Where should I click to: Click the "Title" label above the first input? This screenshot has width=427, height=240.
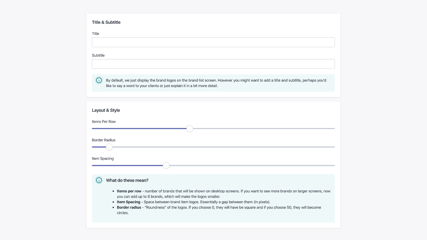tap(96, 34)
